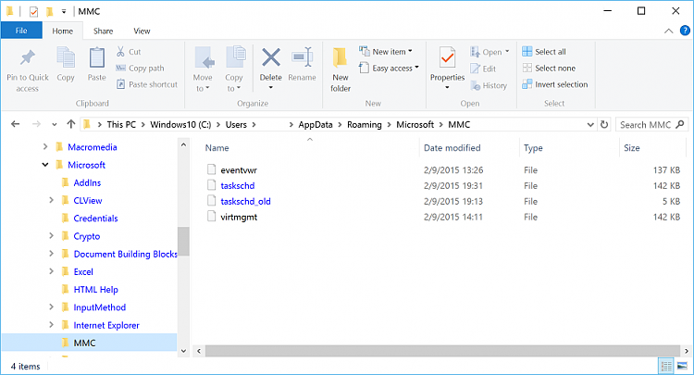Refresh the current folder

[604, 124]
